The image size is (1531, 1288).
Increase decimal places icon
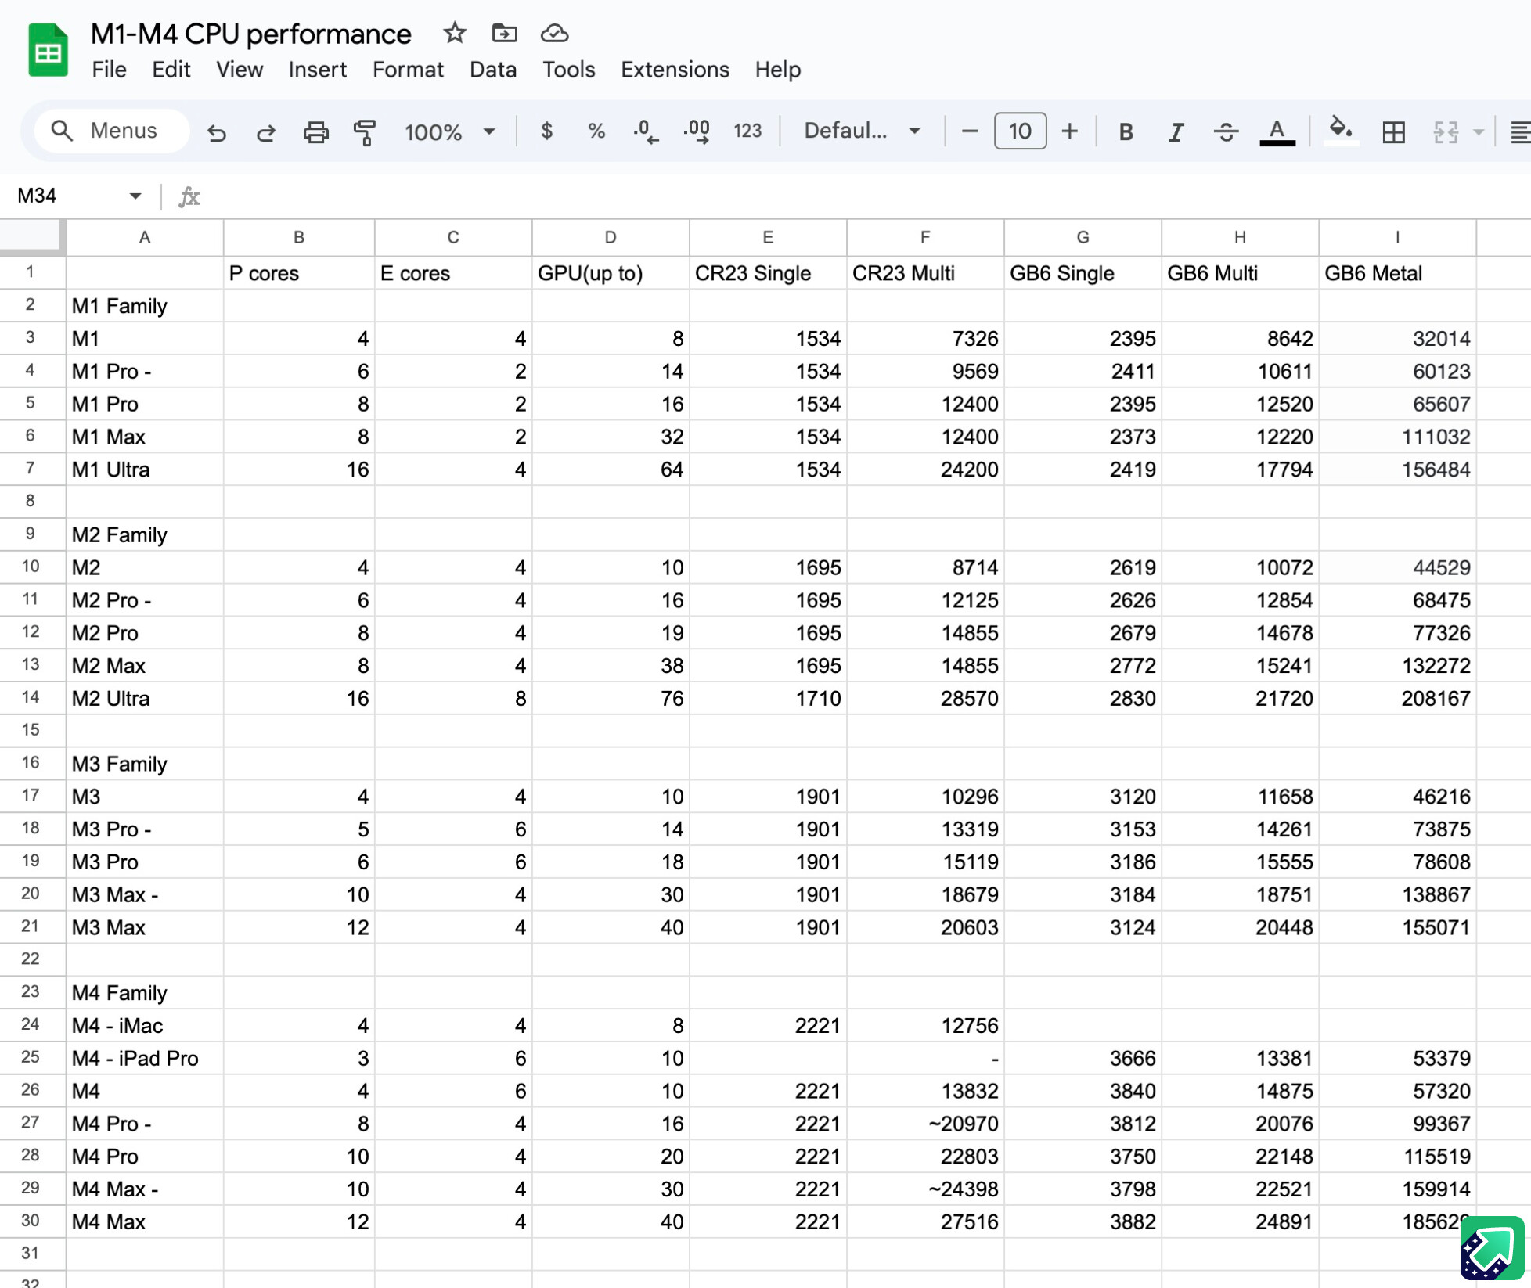click(x=696, y=131)
